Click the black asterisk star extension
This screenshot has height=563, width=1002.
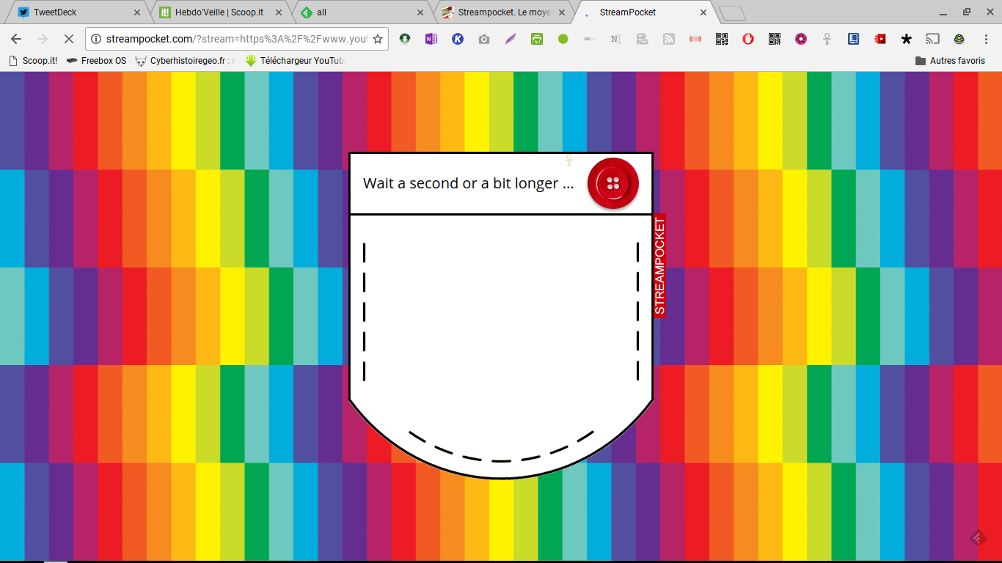point(907,39)
